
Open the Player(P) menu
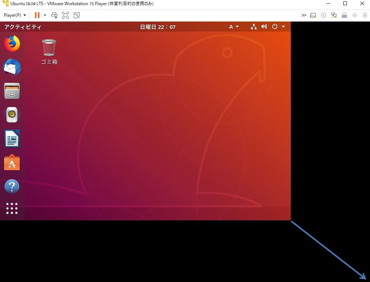click(x=15, y=15)
